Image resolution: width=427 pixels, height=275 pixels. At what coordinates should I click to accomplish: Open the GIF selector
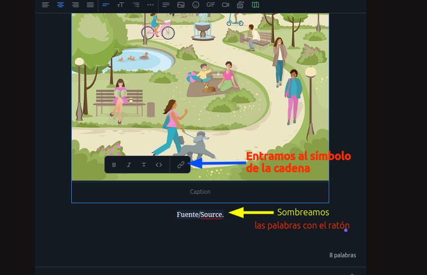pyautogui.click(x=211, y=4)
